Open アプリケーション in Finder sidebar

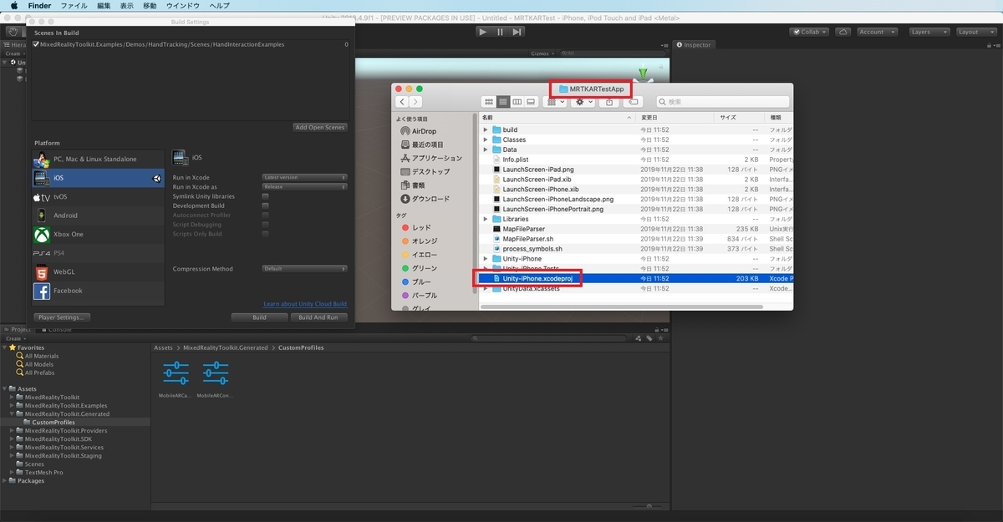click(431, 158)
